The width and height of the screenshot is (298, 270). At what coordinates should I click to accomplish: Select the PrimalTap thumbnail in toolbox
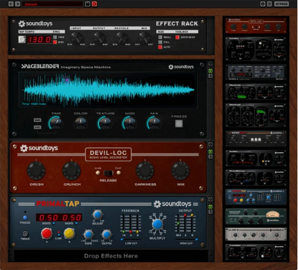[x=255, y=197]
